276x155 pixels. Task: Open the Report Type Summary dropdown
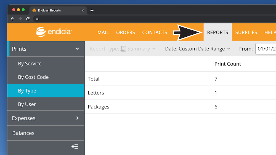pyautogui.click(x=123, y=49)
